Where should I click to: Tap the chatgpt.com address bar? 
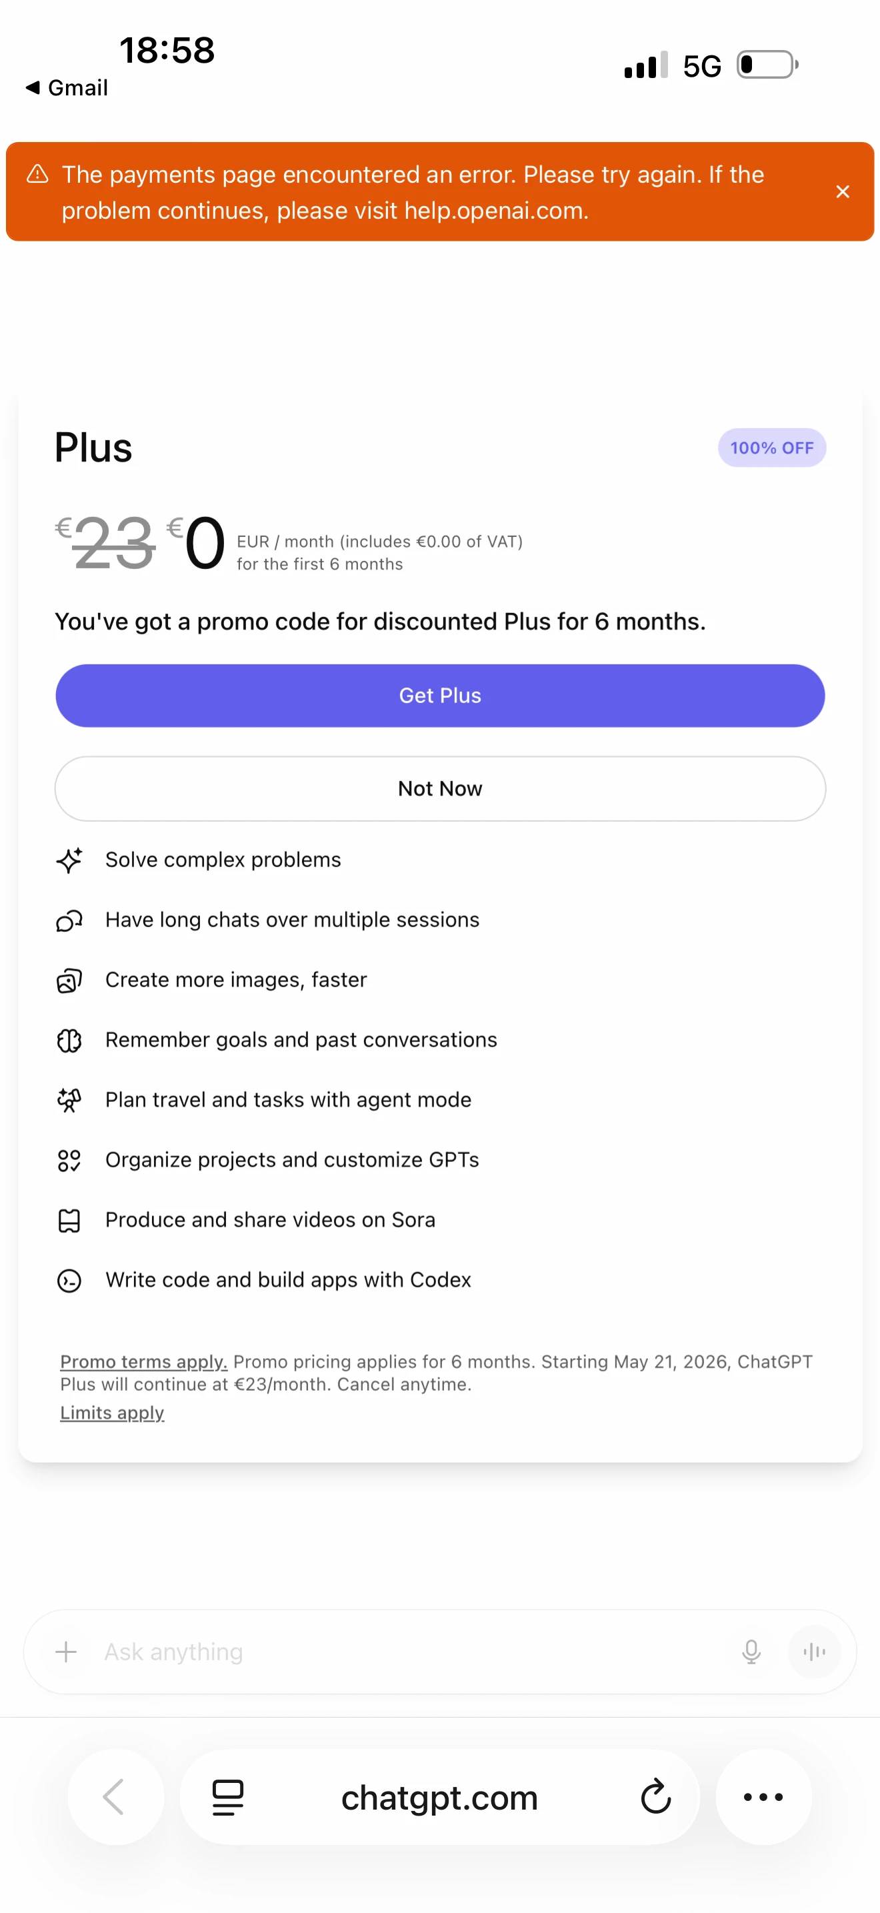pyautogui.click(x=439, y=1797)
